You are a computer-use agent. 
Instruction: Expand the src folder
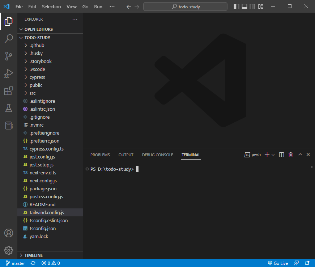click(50, 93)
